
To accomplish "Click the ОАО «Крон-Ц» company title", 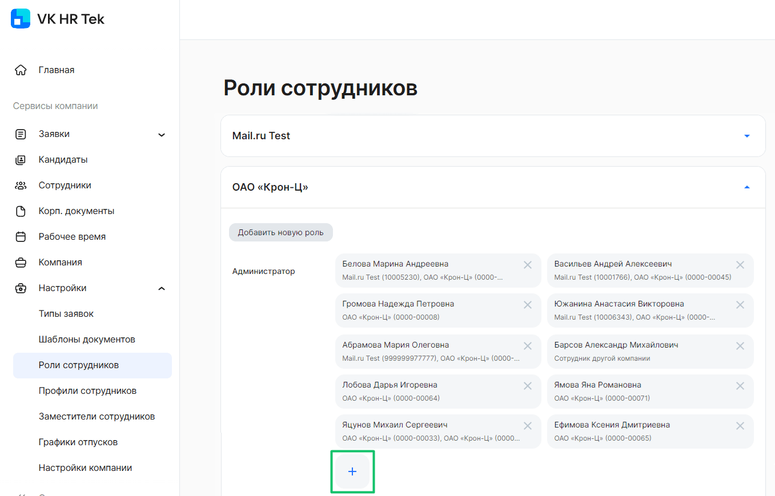I will (270, 187).
